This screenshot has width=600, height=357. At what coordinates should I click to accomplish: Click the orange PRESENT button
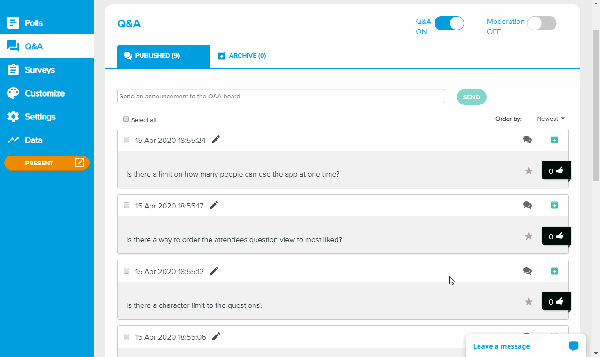coord(47,163)
